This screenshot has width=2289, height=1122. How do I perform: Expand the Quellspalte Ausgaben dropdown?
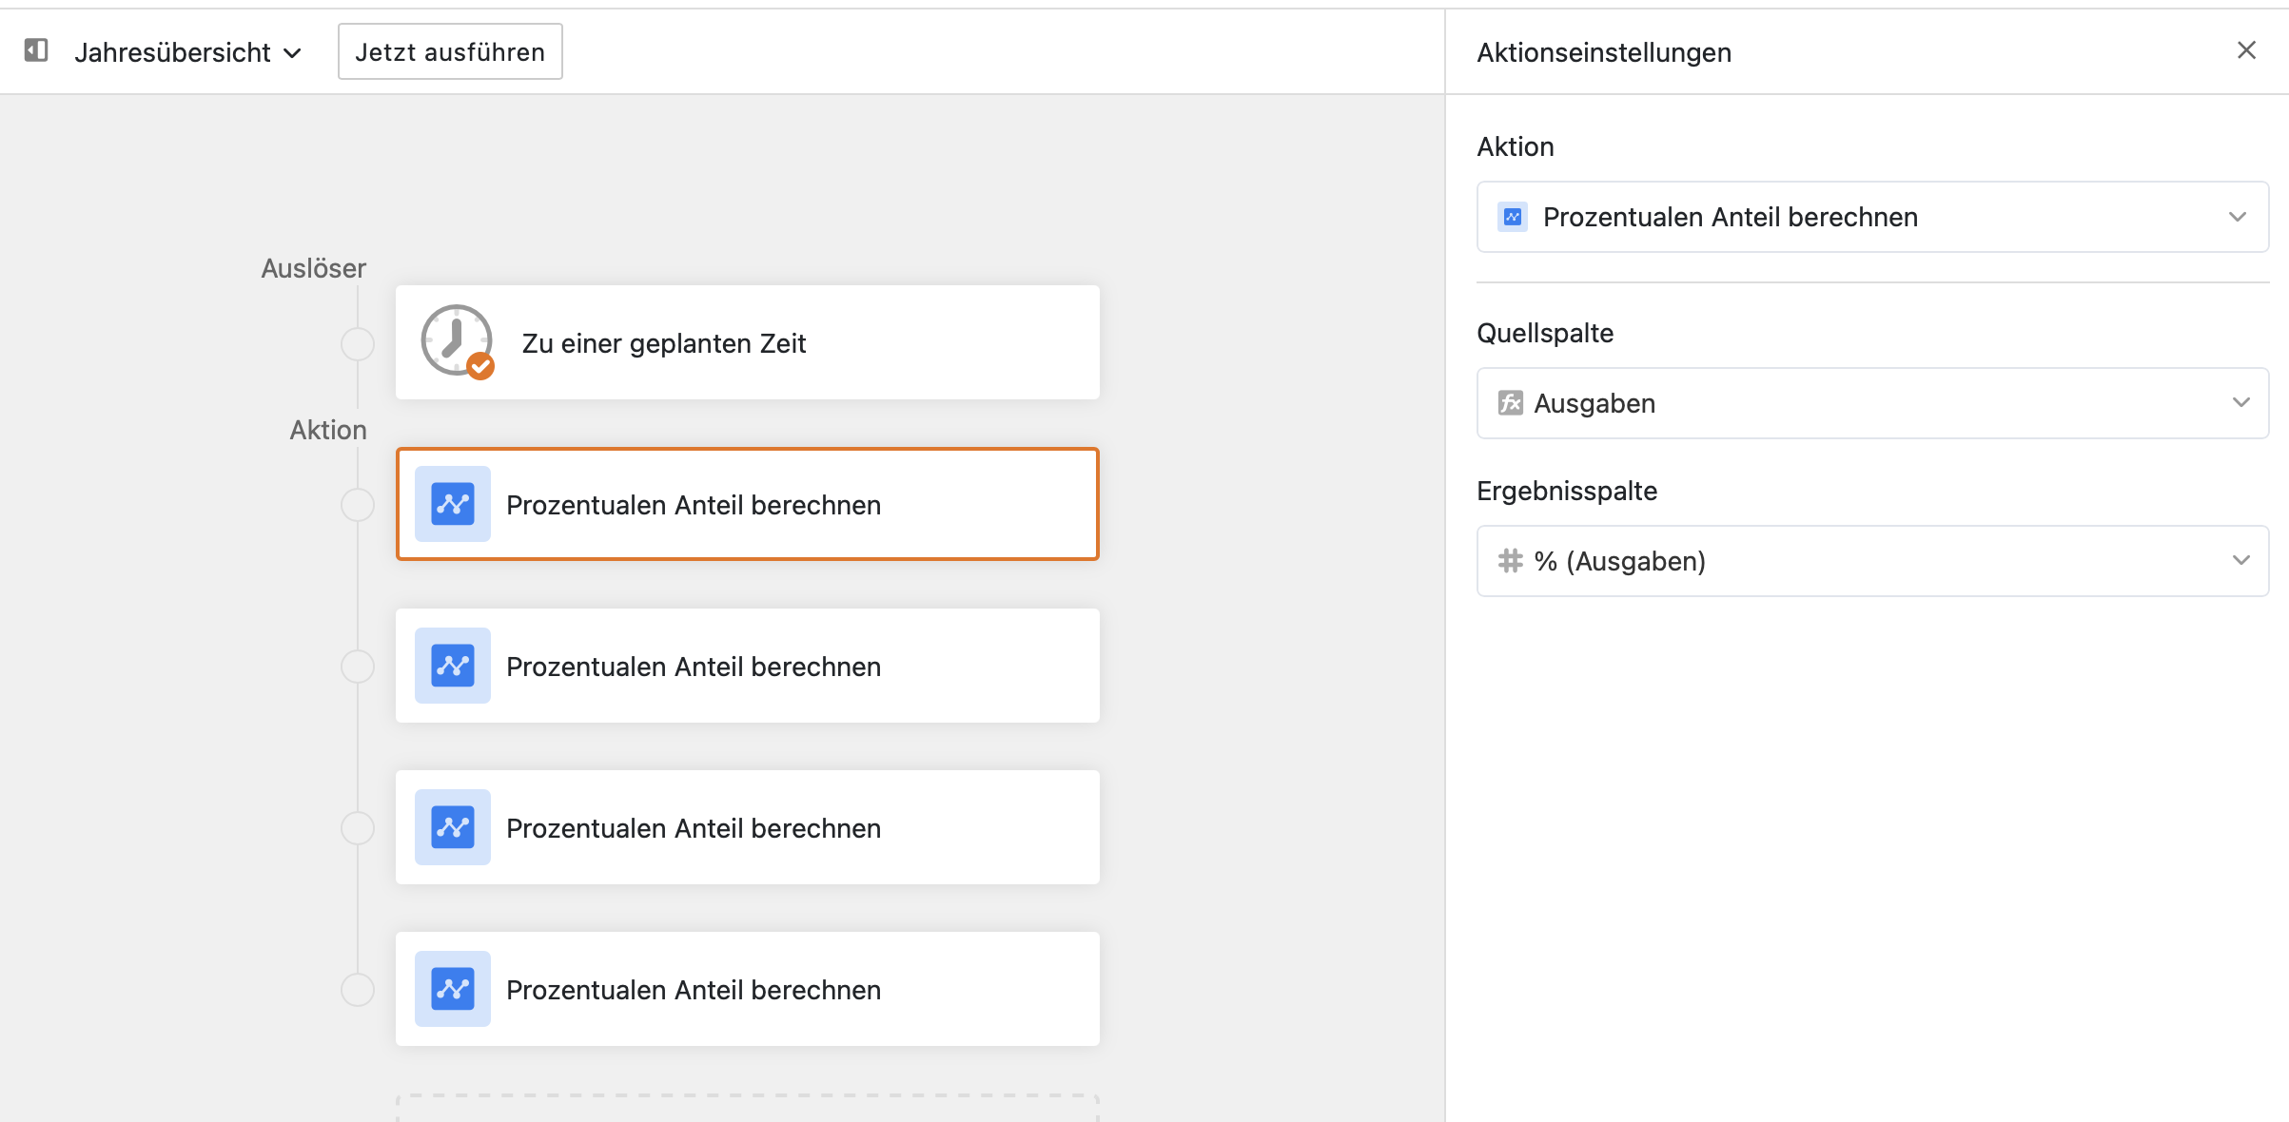click(1872, 403)
